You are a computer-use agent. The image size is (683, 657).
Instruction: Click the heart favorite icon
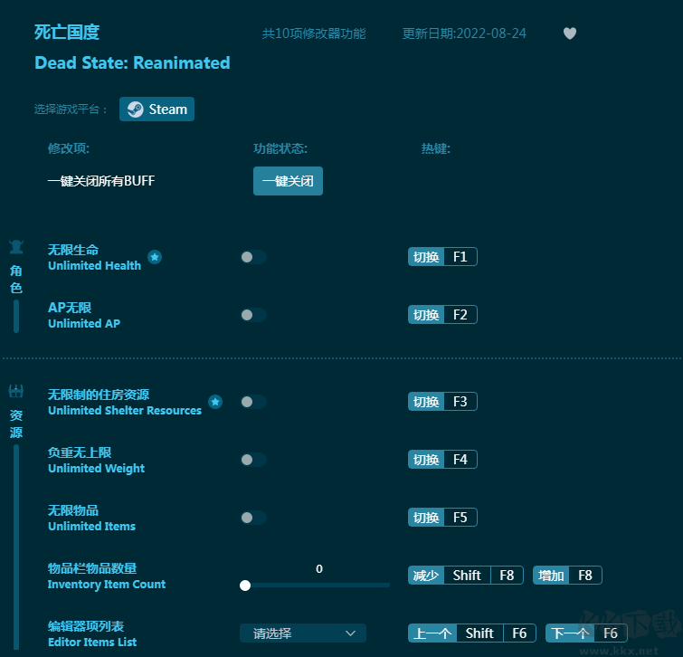pyautogui.click(x=569, y=33)
